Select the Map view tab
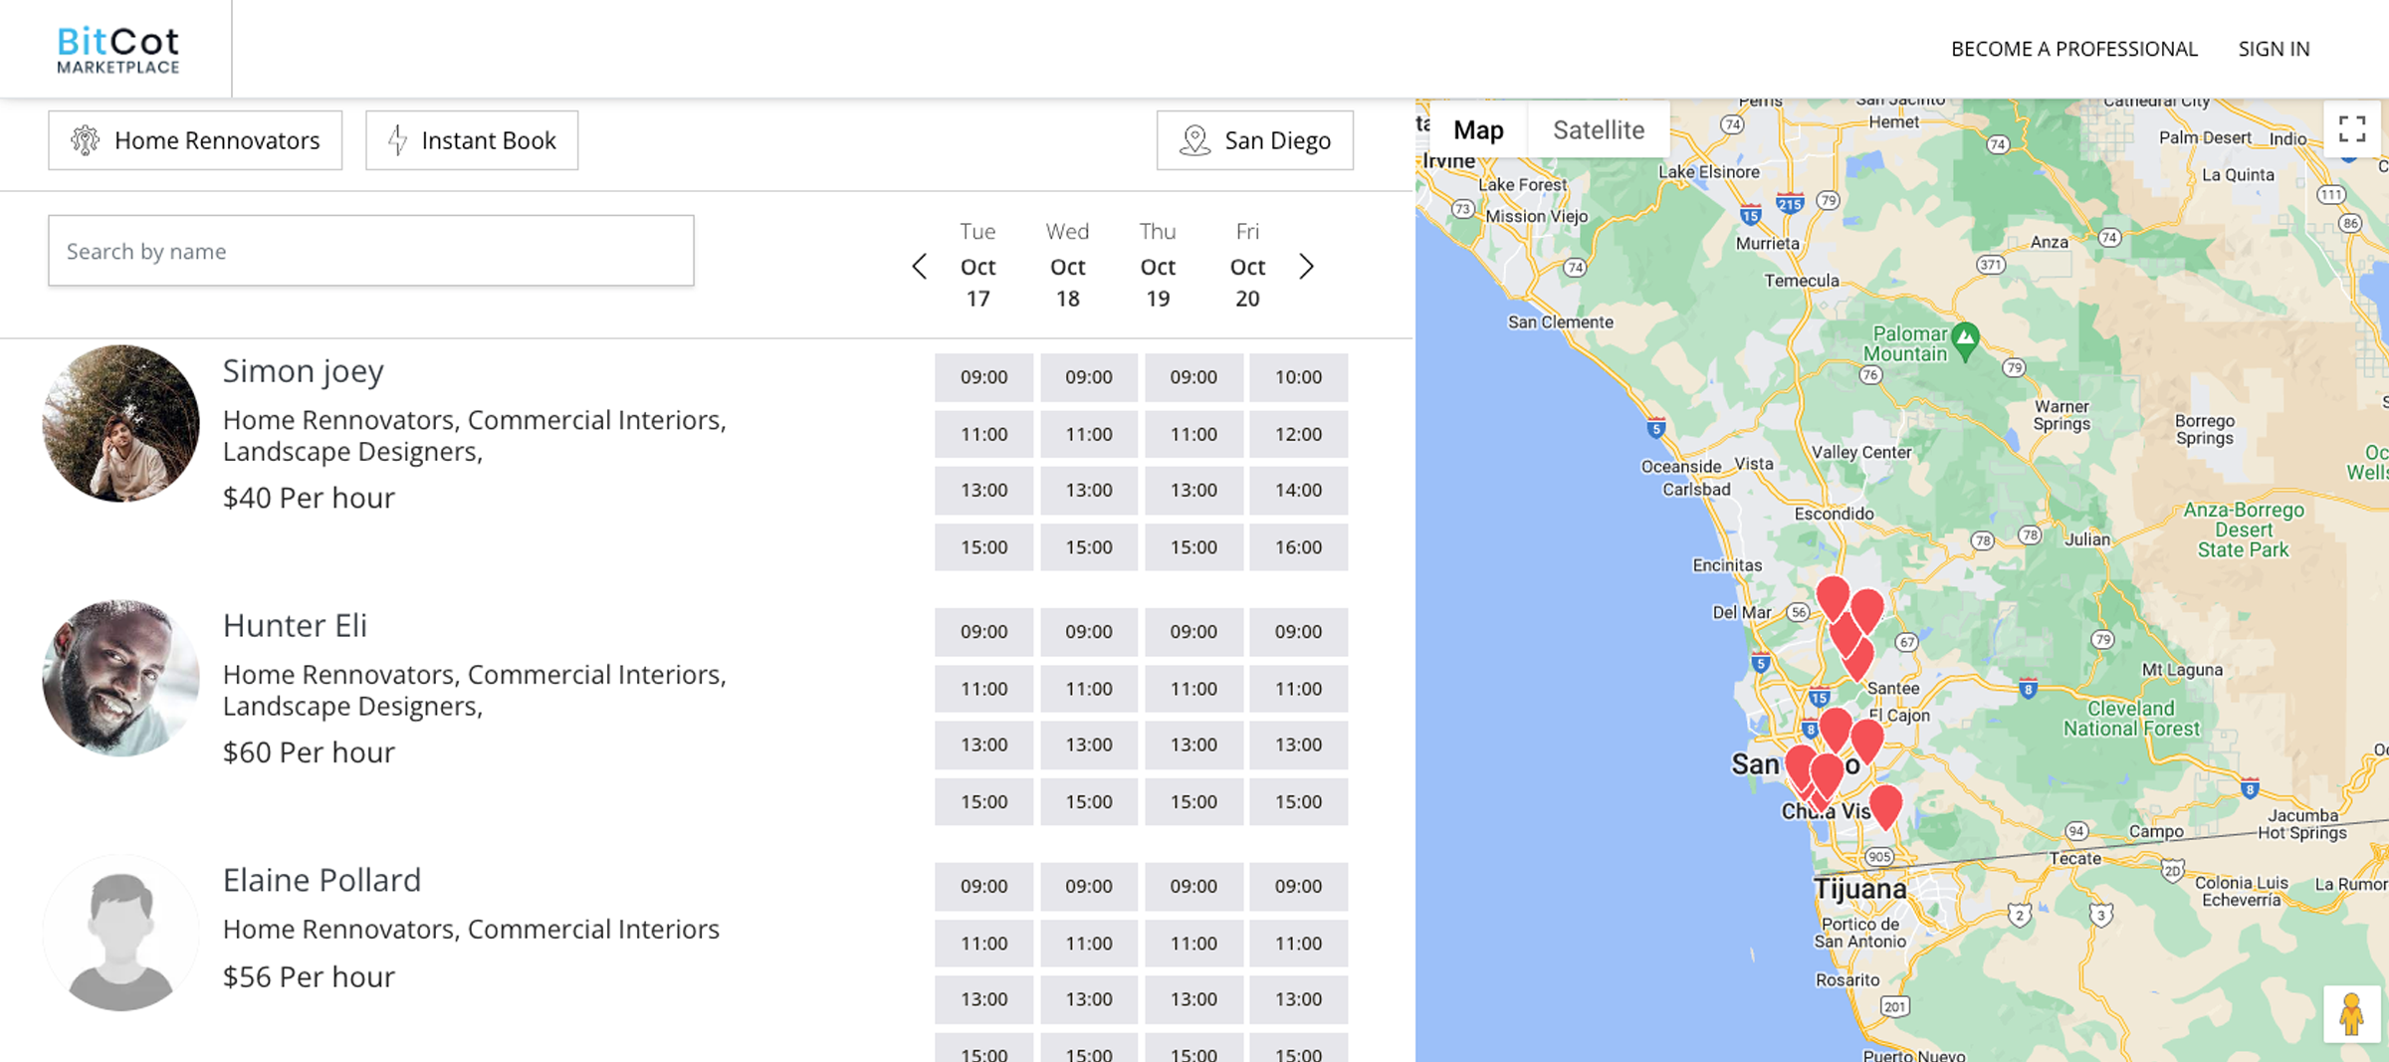Screen dimensions: 2389x1062 point(1478,129)
